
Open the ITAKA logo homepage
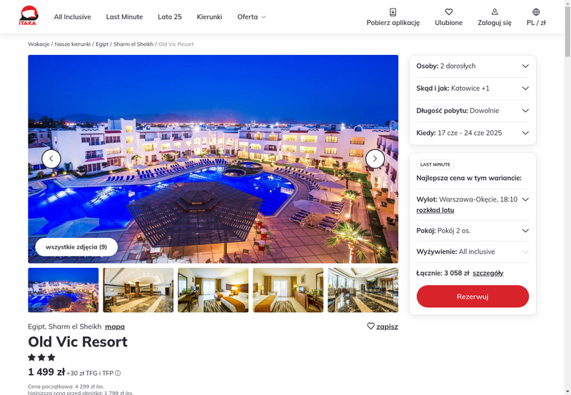click(x=29, y=16)
